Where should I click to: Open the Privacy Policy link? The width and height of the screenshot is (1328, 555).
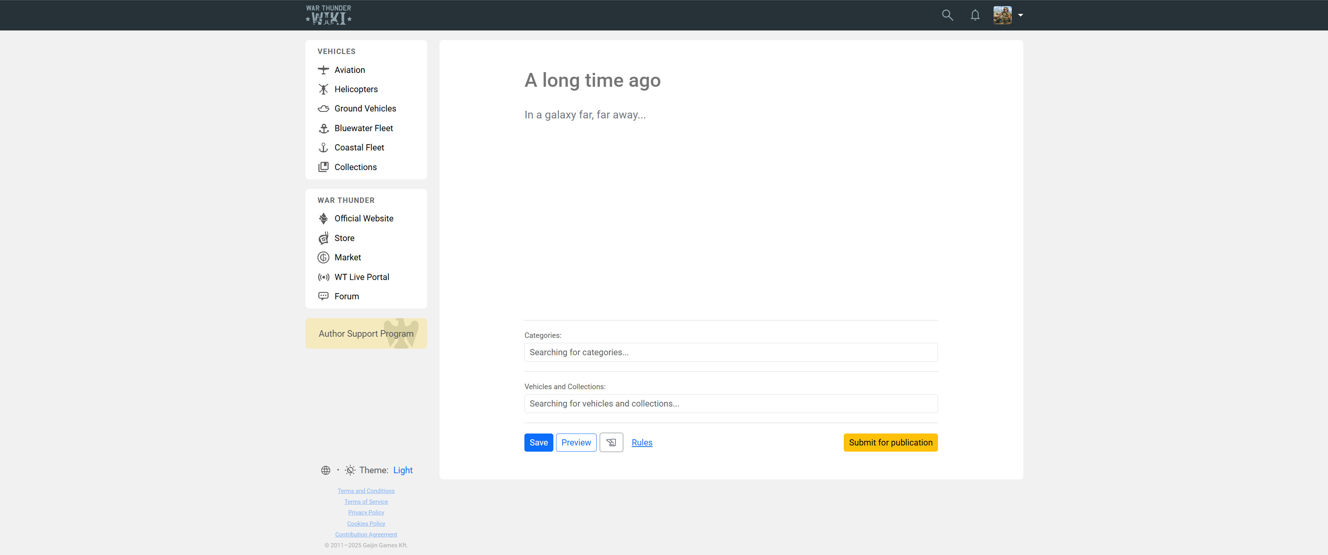pos(366,512)
